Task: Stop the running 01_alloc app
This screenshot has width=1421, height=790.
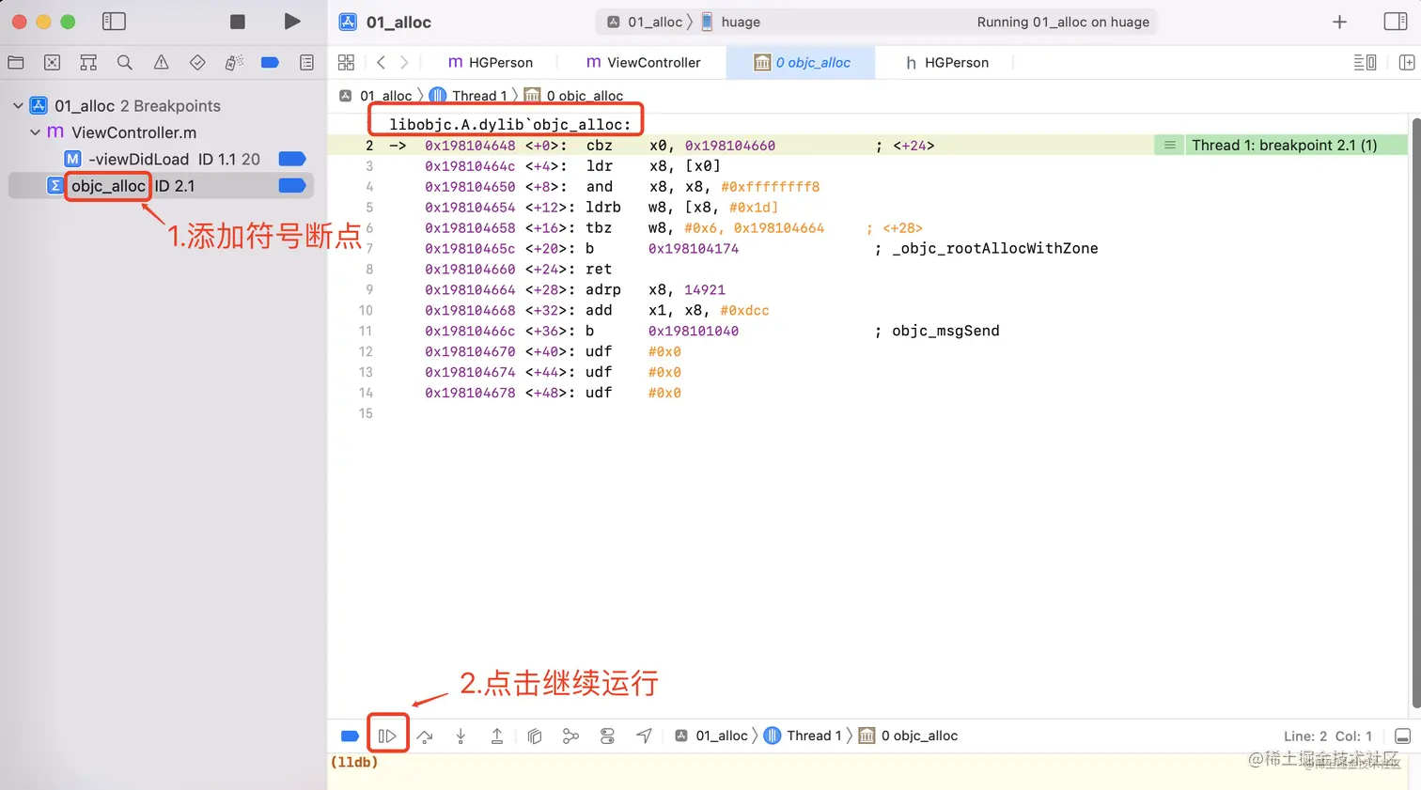Action: point(238,22)
